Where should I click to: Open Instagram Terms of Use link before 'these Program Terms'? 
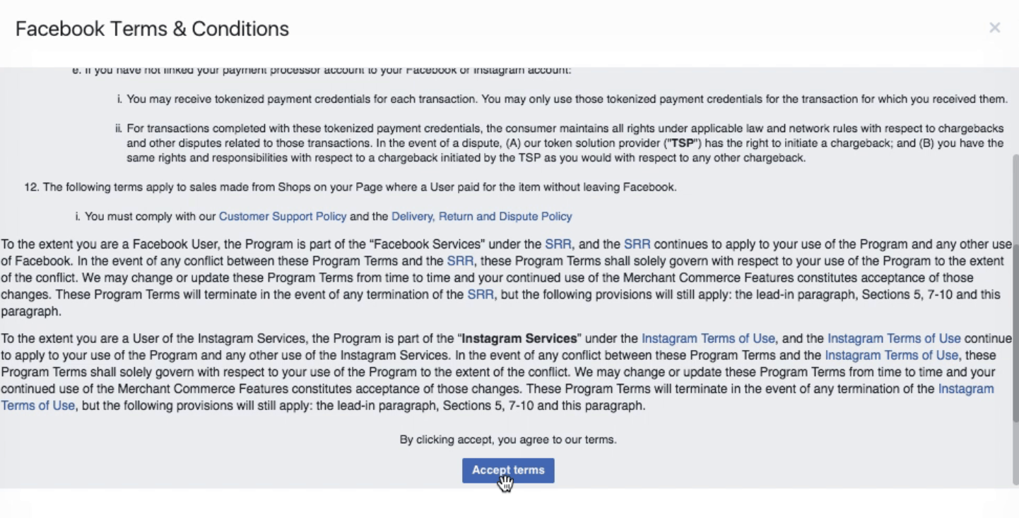point(892,356)
